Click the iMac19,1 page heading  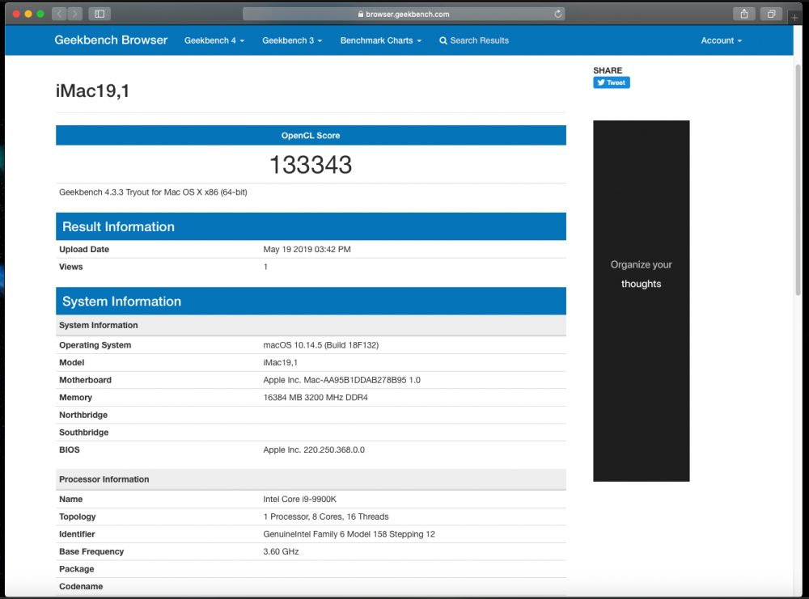92,91
